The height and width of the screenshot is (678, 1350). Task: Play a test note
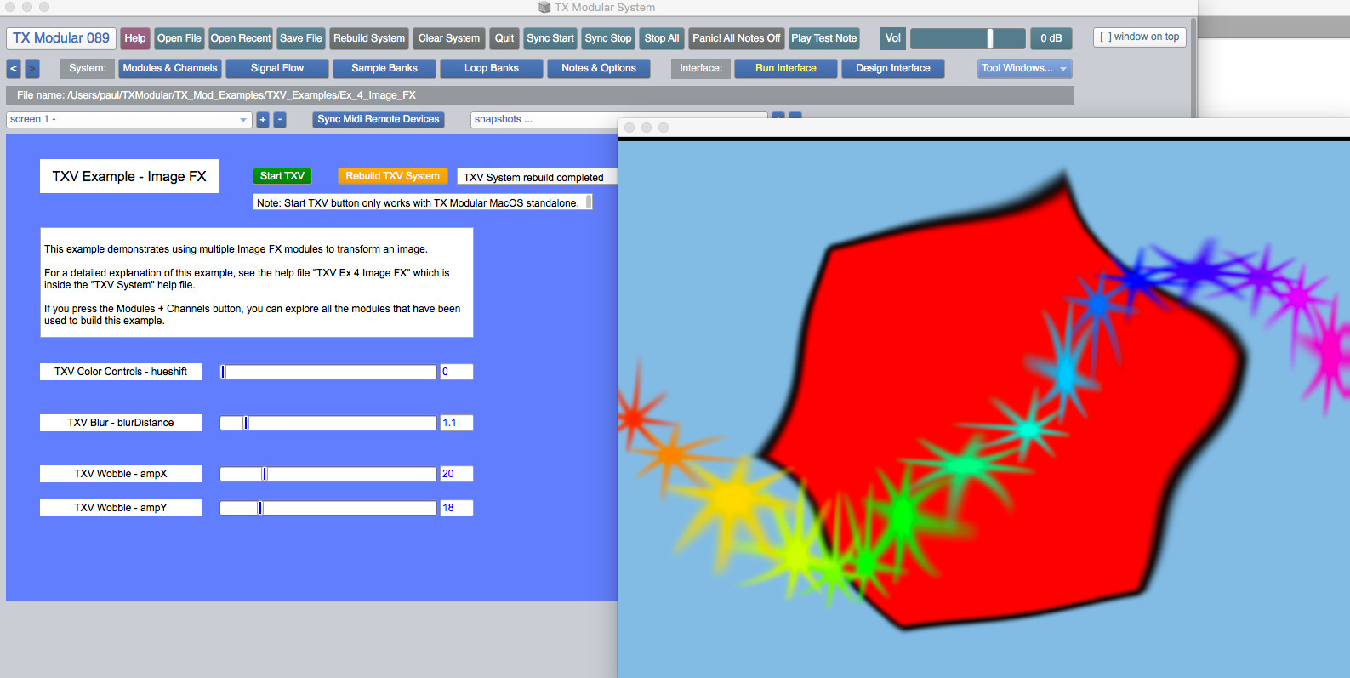click(823, 38)
